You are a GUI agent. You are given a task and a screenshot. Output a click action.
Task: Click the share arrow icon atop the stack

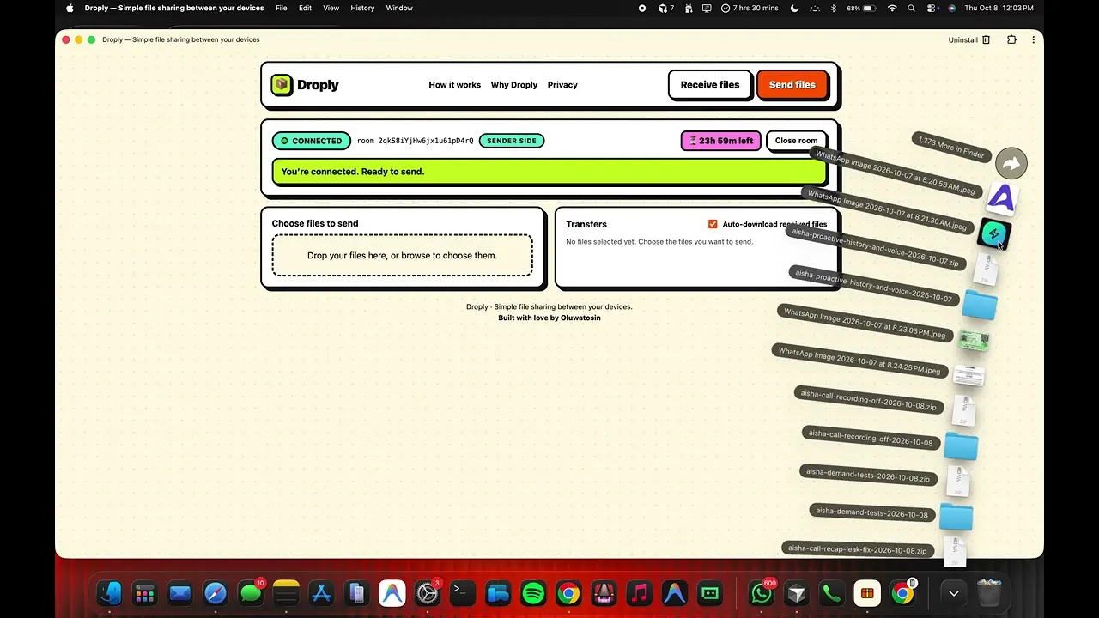(x=1011, y=163)
